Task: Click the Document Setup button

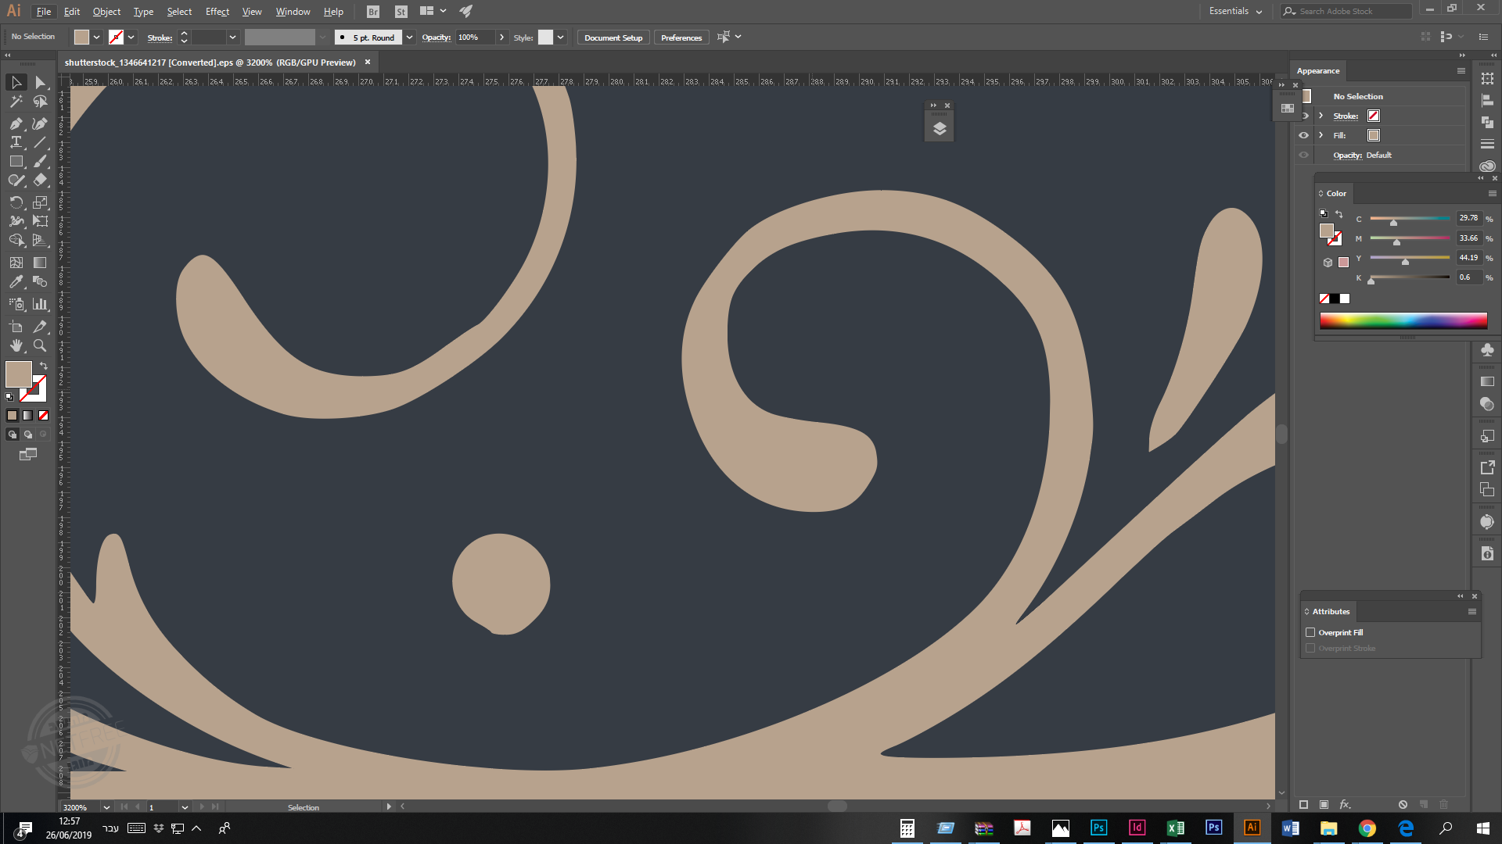Action: [x=613, y=38]
